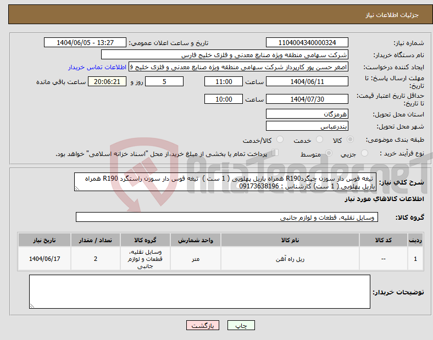Viewport: 433px width, 340px height.
Task: Click the quantity cell showing 2
Action: 96,259
